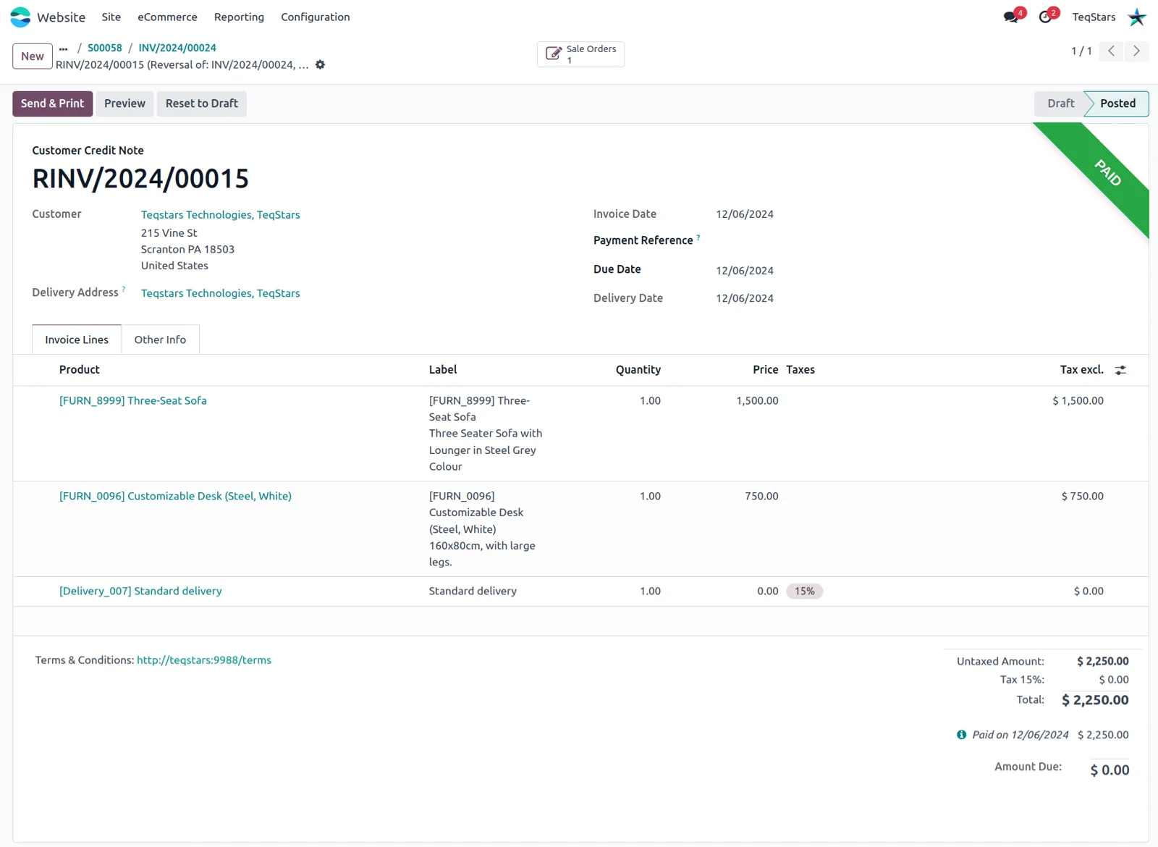Select the Invoice Lines tab
This screenshot has width=1158, height=847.
click(x=77, y=340)
